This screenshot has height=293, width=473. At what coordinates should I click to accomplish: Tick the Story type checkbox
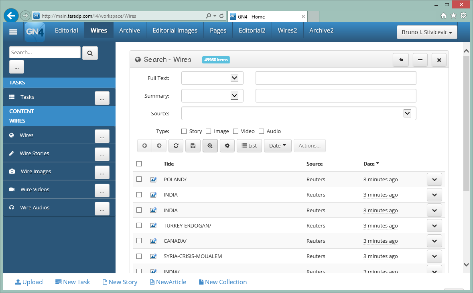point(184,131)
